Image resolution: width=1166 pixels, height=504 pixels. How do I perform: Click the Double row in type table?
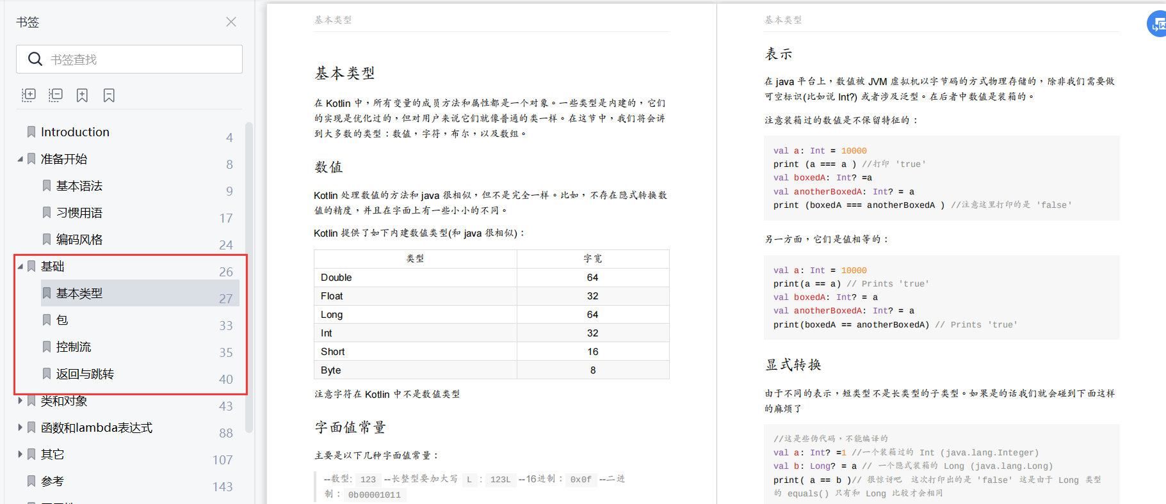491,278
